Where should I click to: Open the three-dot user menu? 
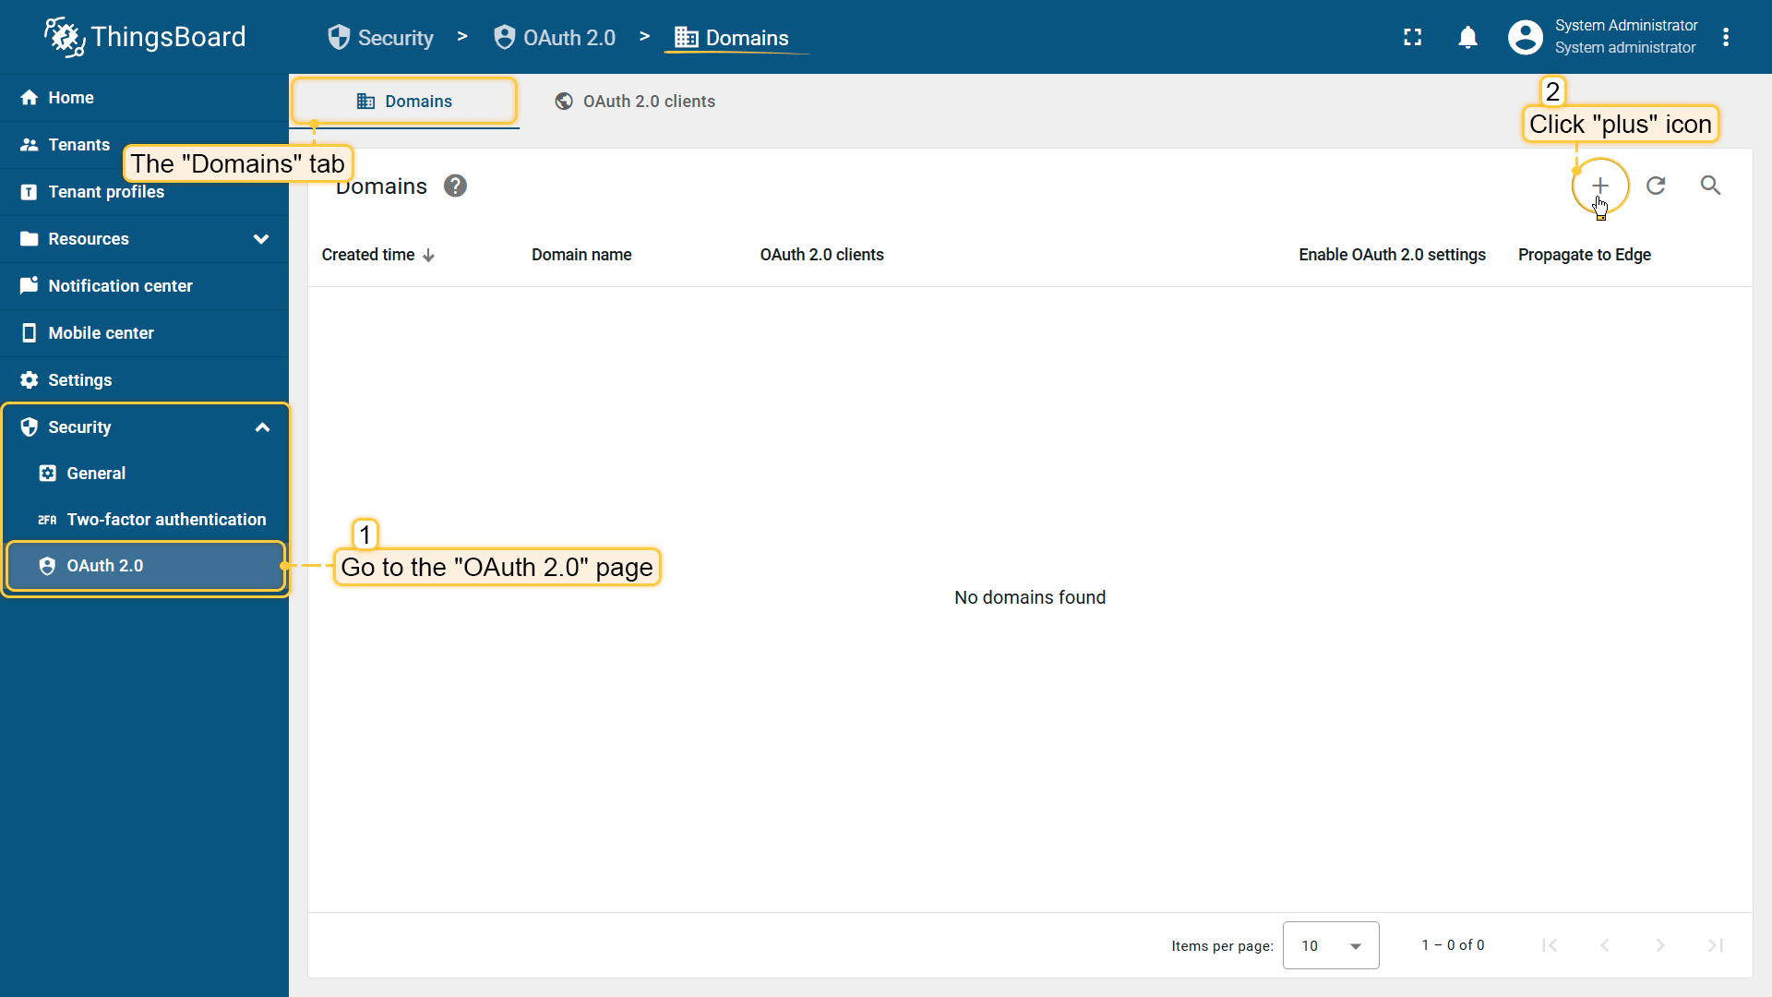click(1726, 38)
